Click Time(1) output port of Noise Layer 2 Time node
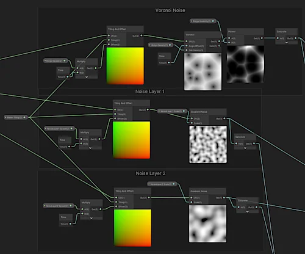This screenshot has height=254, width=305. [x=70, y=223]
